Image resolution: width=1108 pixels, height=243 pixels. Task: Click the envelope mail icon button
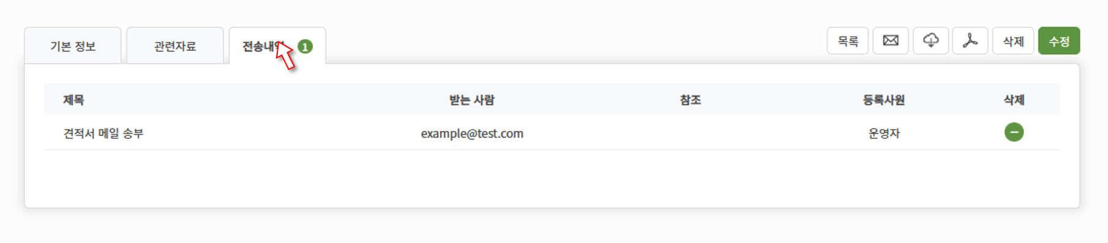[891, 41]
